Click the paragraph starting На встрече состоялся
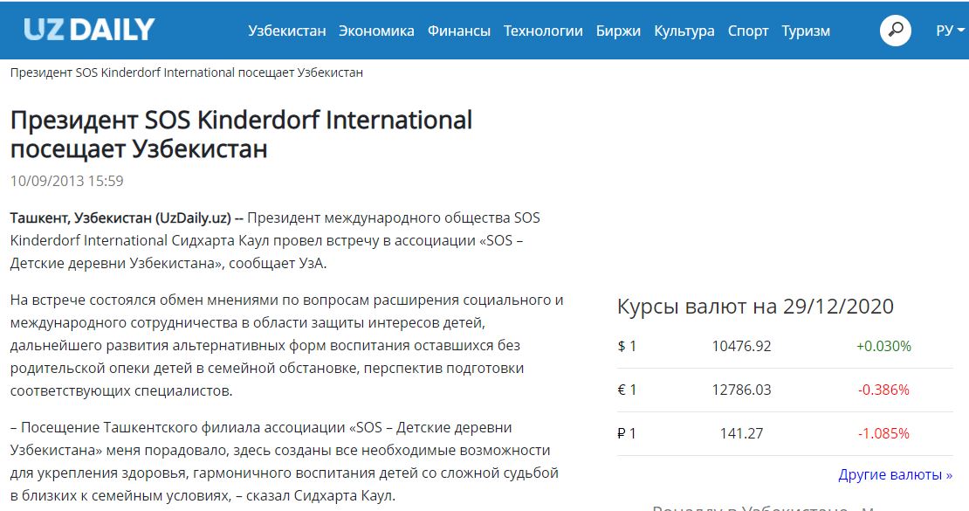 pos(286,345)
